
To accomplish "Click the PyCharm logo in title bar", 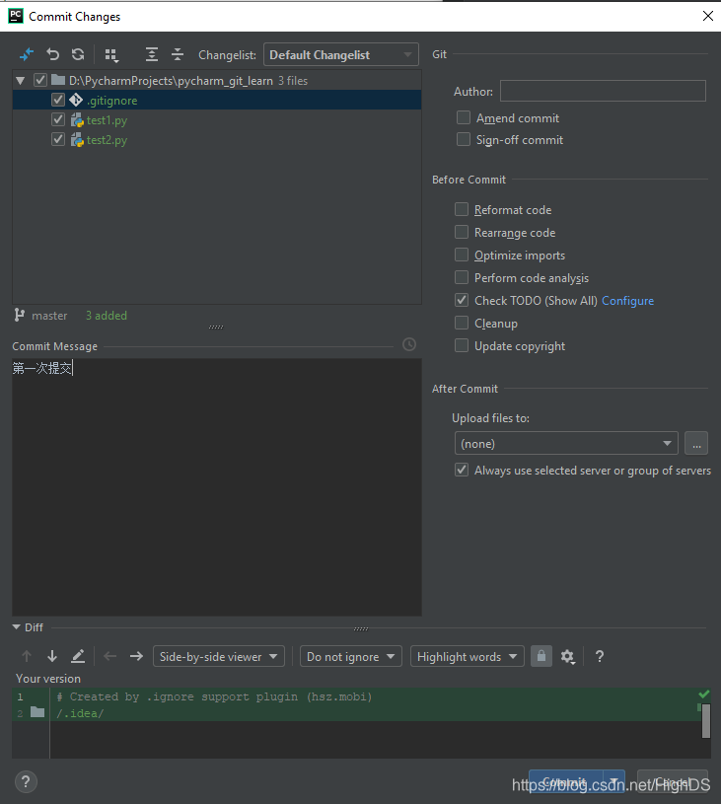I will [16, 16].
